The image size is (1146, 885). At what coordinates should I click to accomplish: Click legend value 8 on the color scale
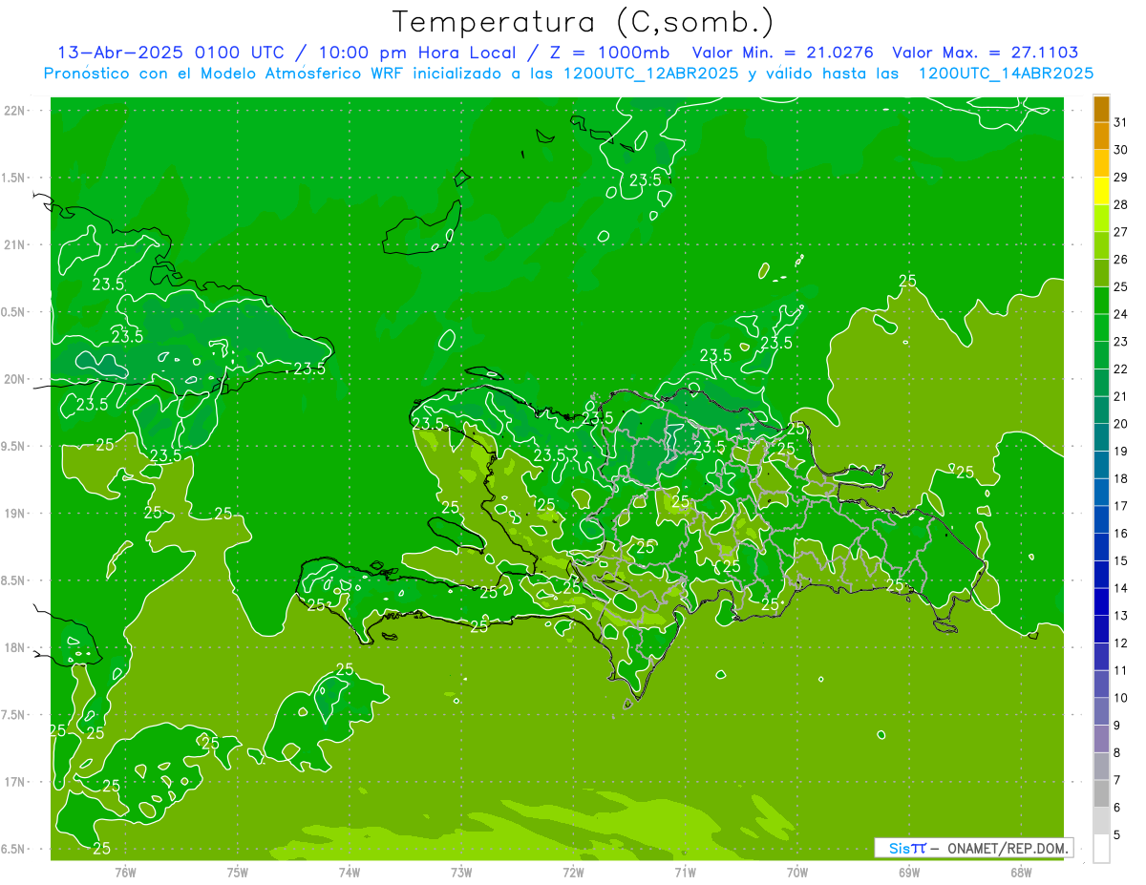pos(1117,752)
